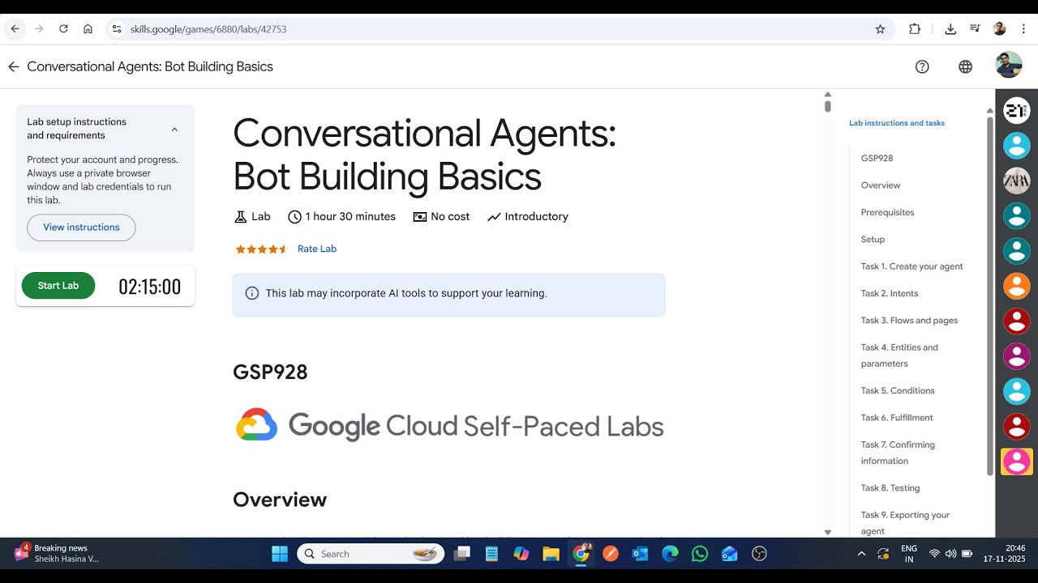Go to Task 6. Fulfillment
Screen dimensions: 1038x583
[897, 418]
